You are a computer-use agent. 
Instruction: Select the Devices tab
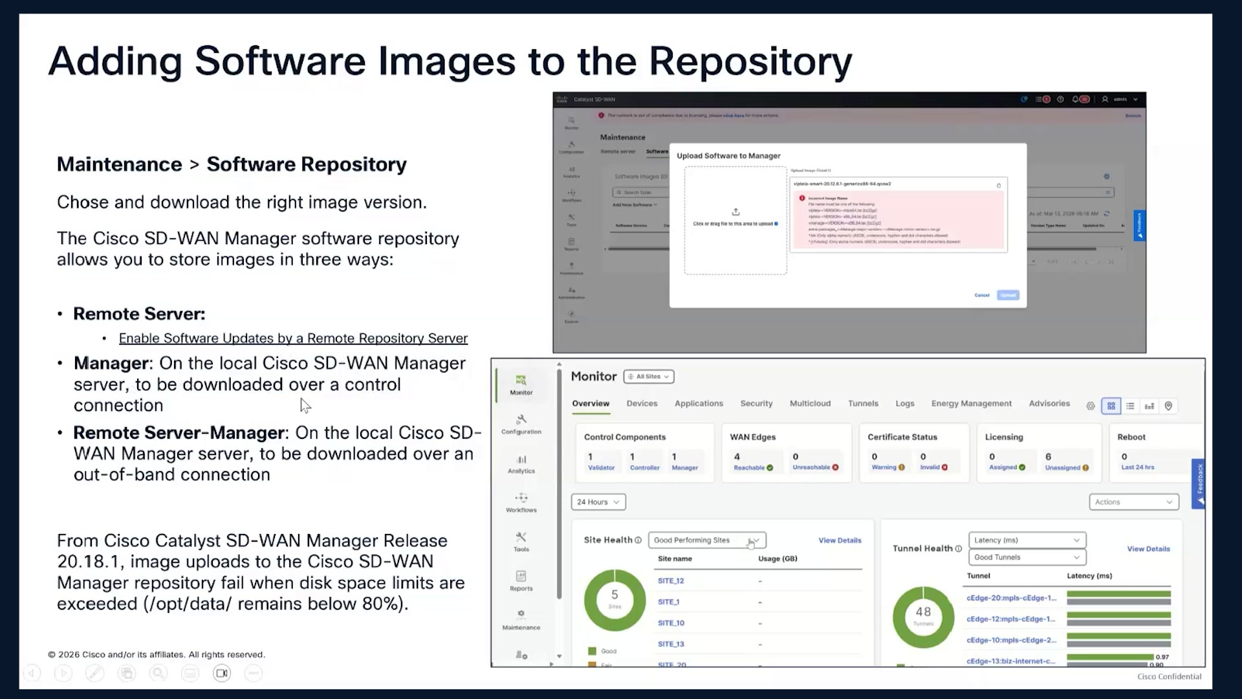(x=642, y=403)
